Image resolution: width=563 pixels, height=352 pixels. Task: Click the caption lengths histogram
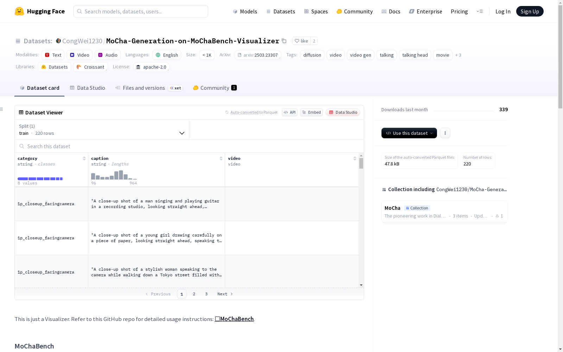point(114,175)
